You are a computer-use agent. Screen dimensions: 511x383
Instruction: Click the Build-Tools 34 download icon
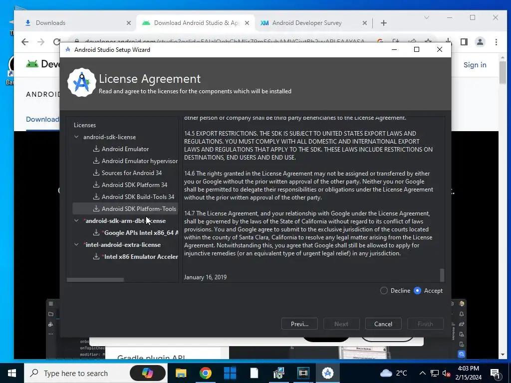coord(96,196)
